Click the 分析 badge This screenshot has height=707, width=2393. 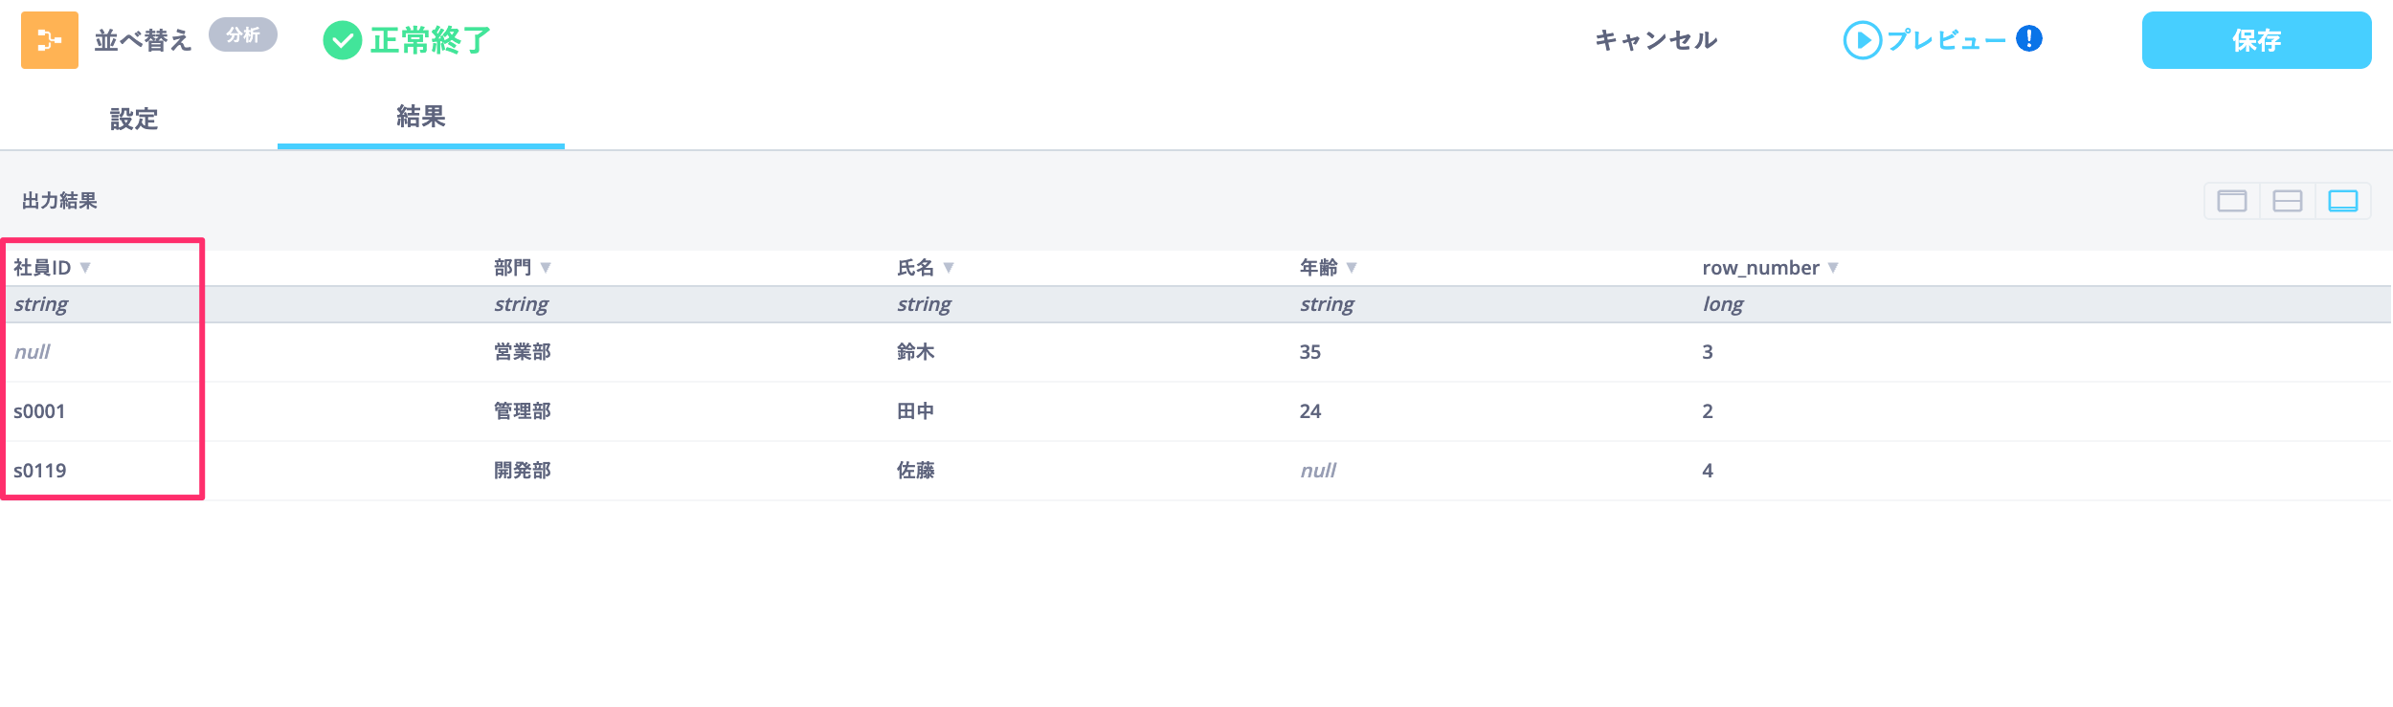coord(243,35)
